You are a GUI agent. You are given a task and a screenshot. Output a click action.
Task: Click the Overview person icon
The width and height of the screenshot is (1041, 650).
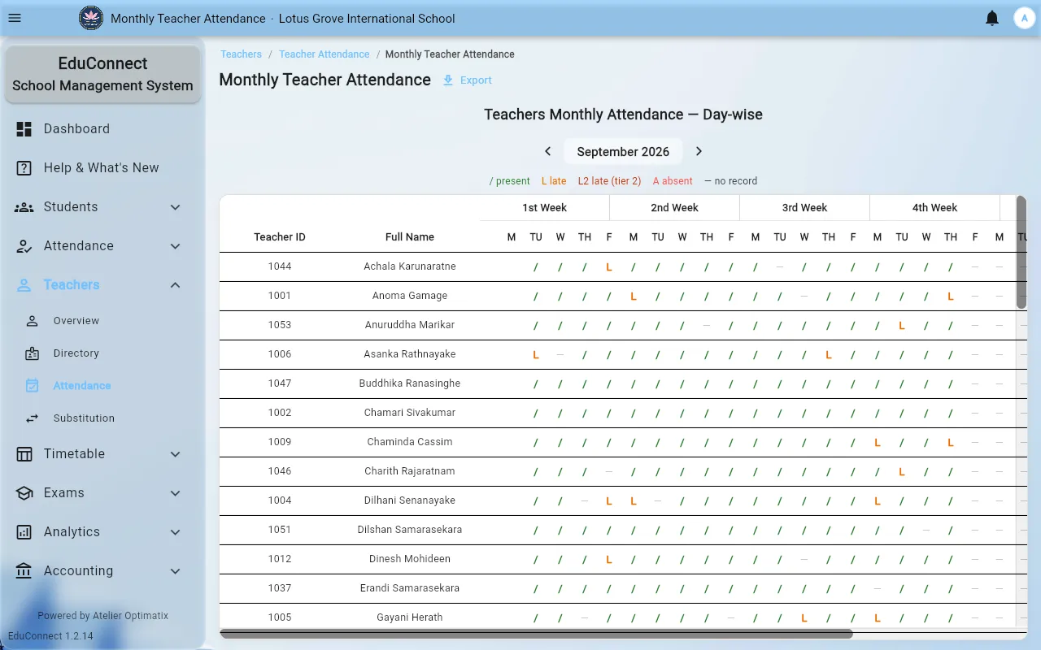click(33, 320)
